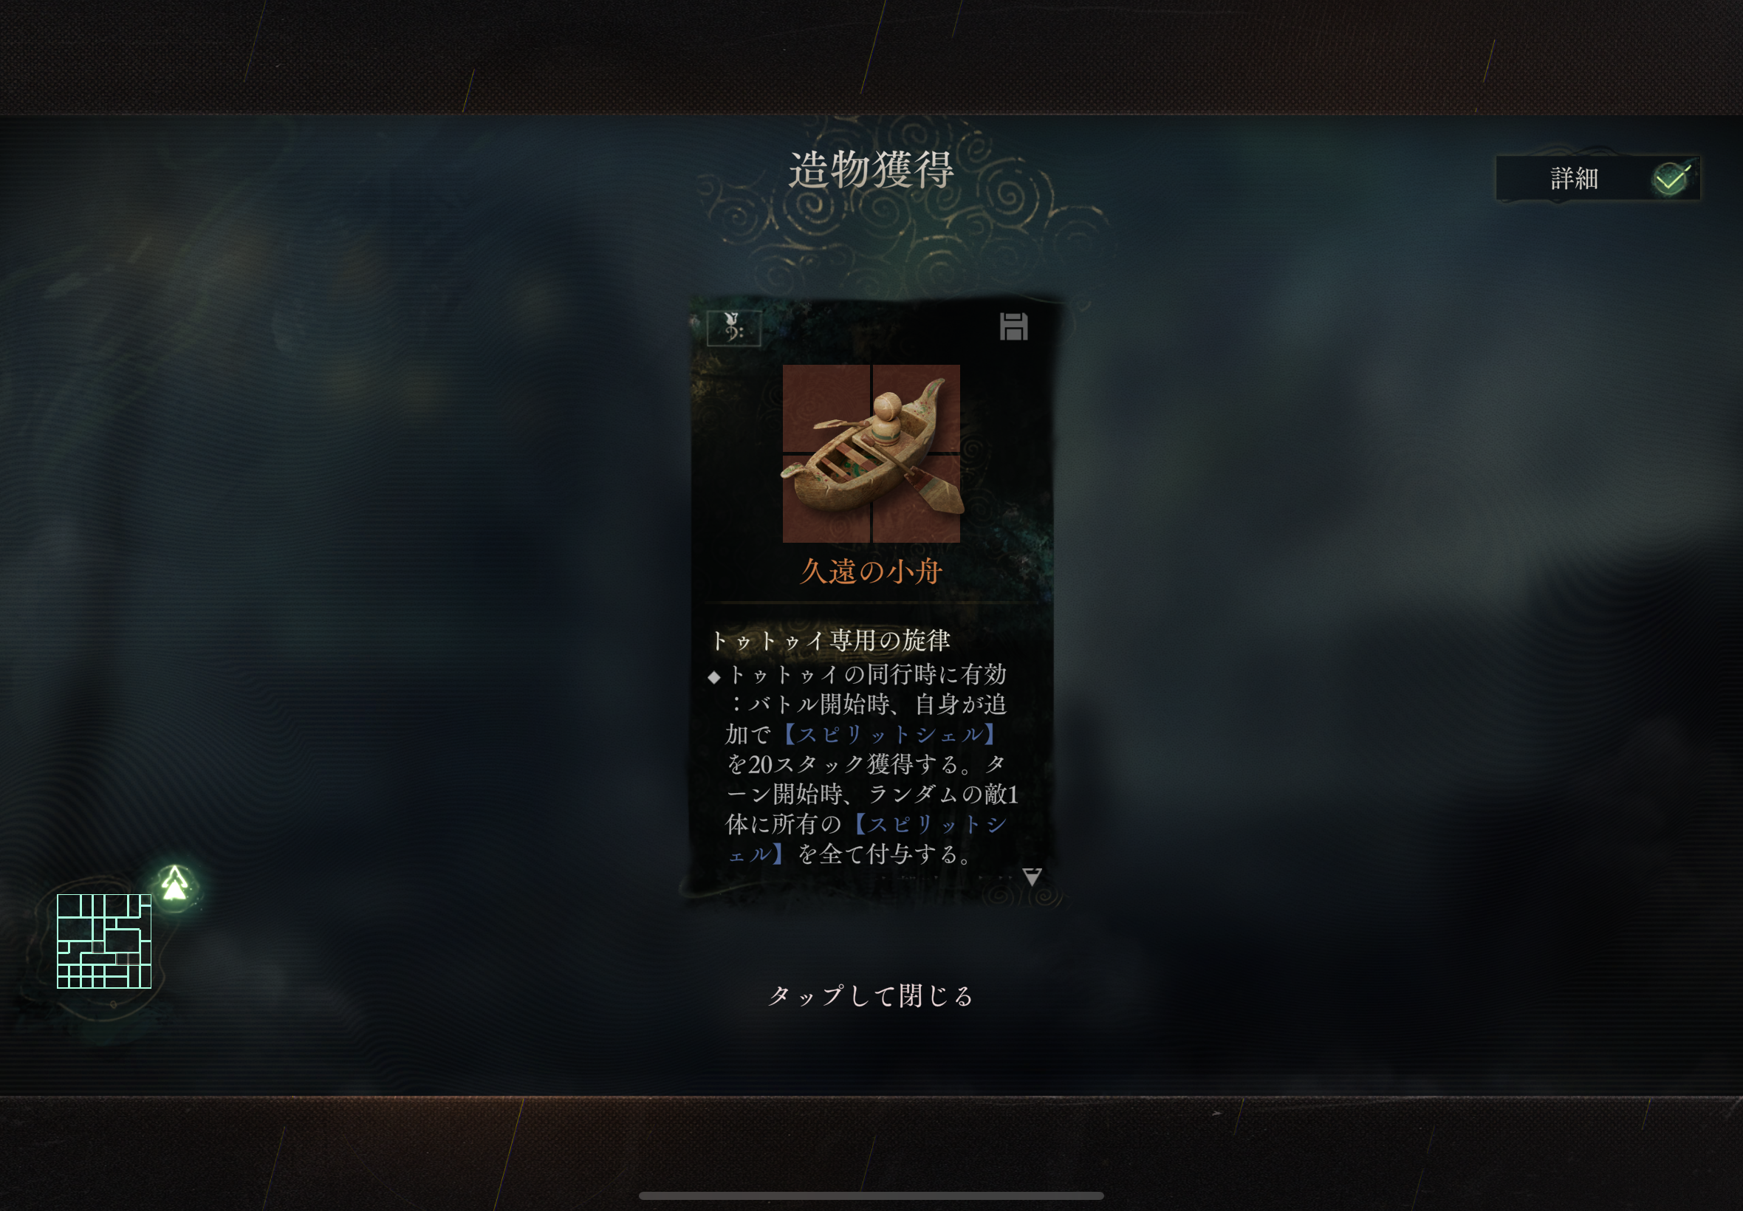This screenshot has width=1743, height=1211.
Task: Tap the grayed double cell in grid minimap
Action: (129, 960)
